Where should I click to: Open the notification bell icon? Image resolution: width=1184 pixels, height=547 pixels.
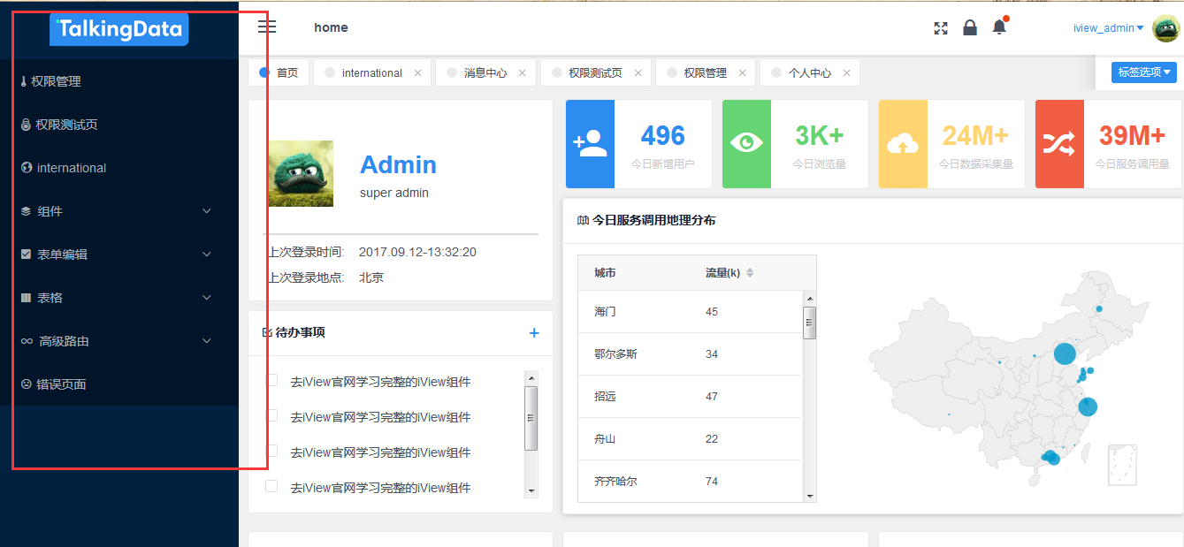[x=999, y=27]
